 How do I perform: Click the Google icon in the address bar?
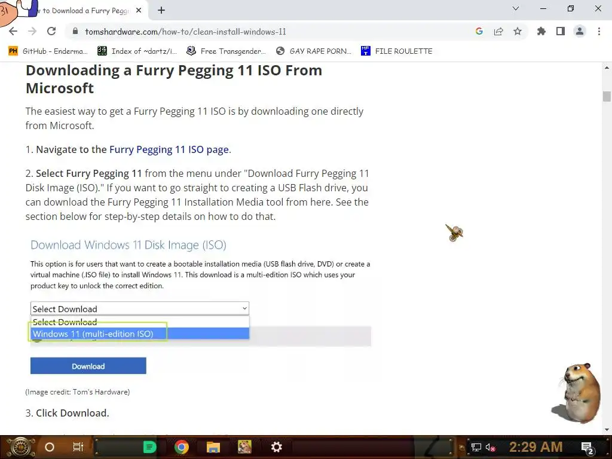479,32
